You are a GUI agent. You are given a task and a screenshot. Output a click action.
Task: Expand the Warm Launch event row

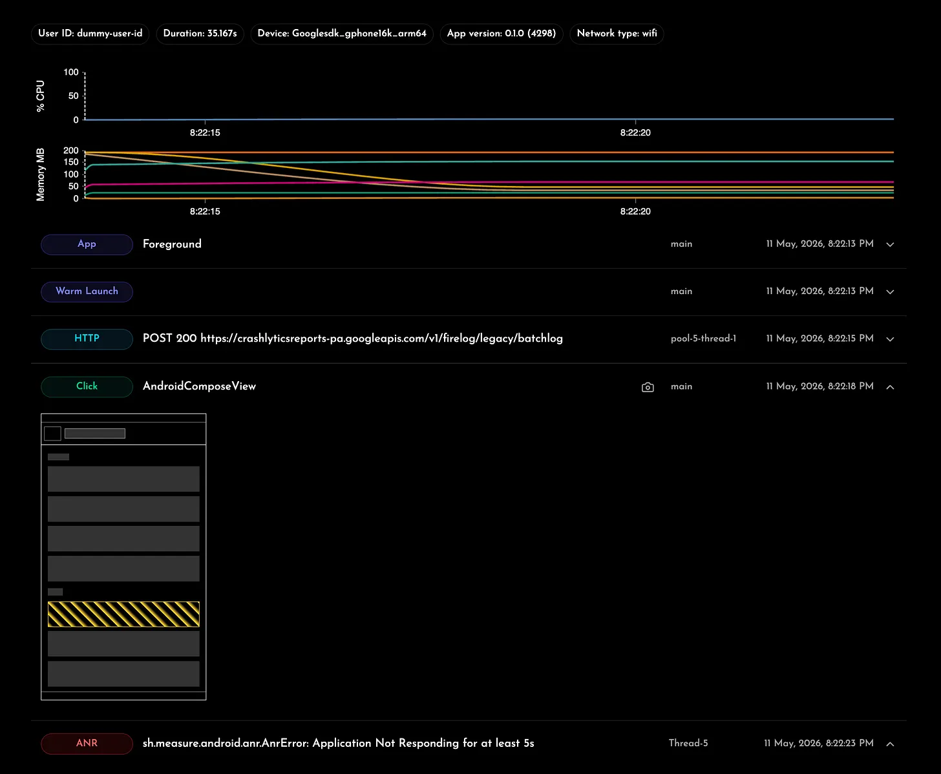click(x=890, y=291)
